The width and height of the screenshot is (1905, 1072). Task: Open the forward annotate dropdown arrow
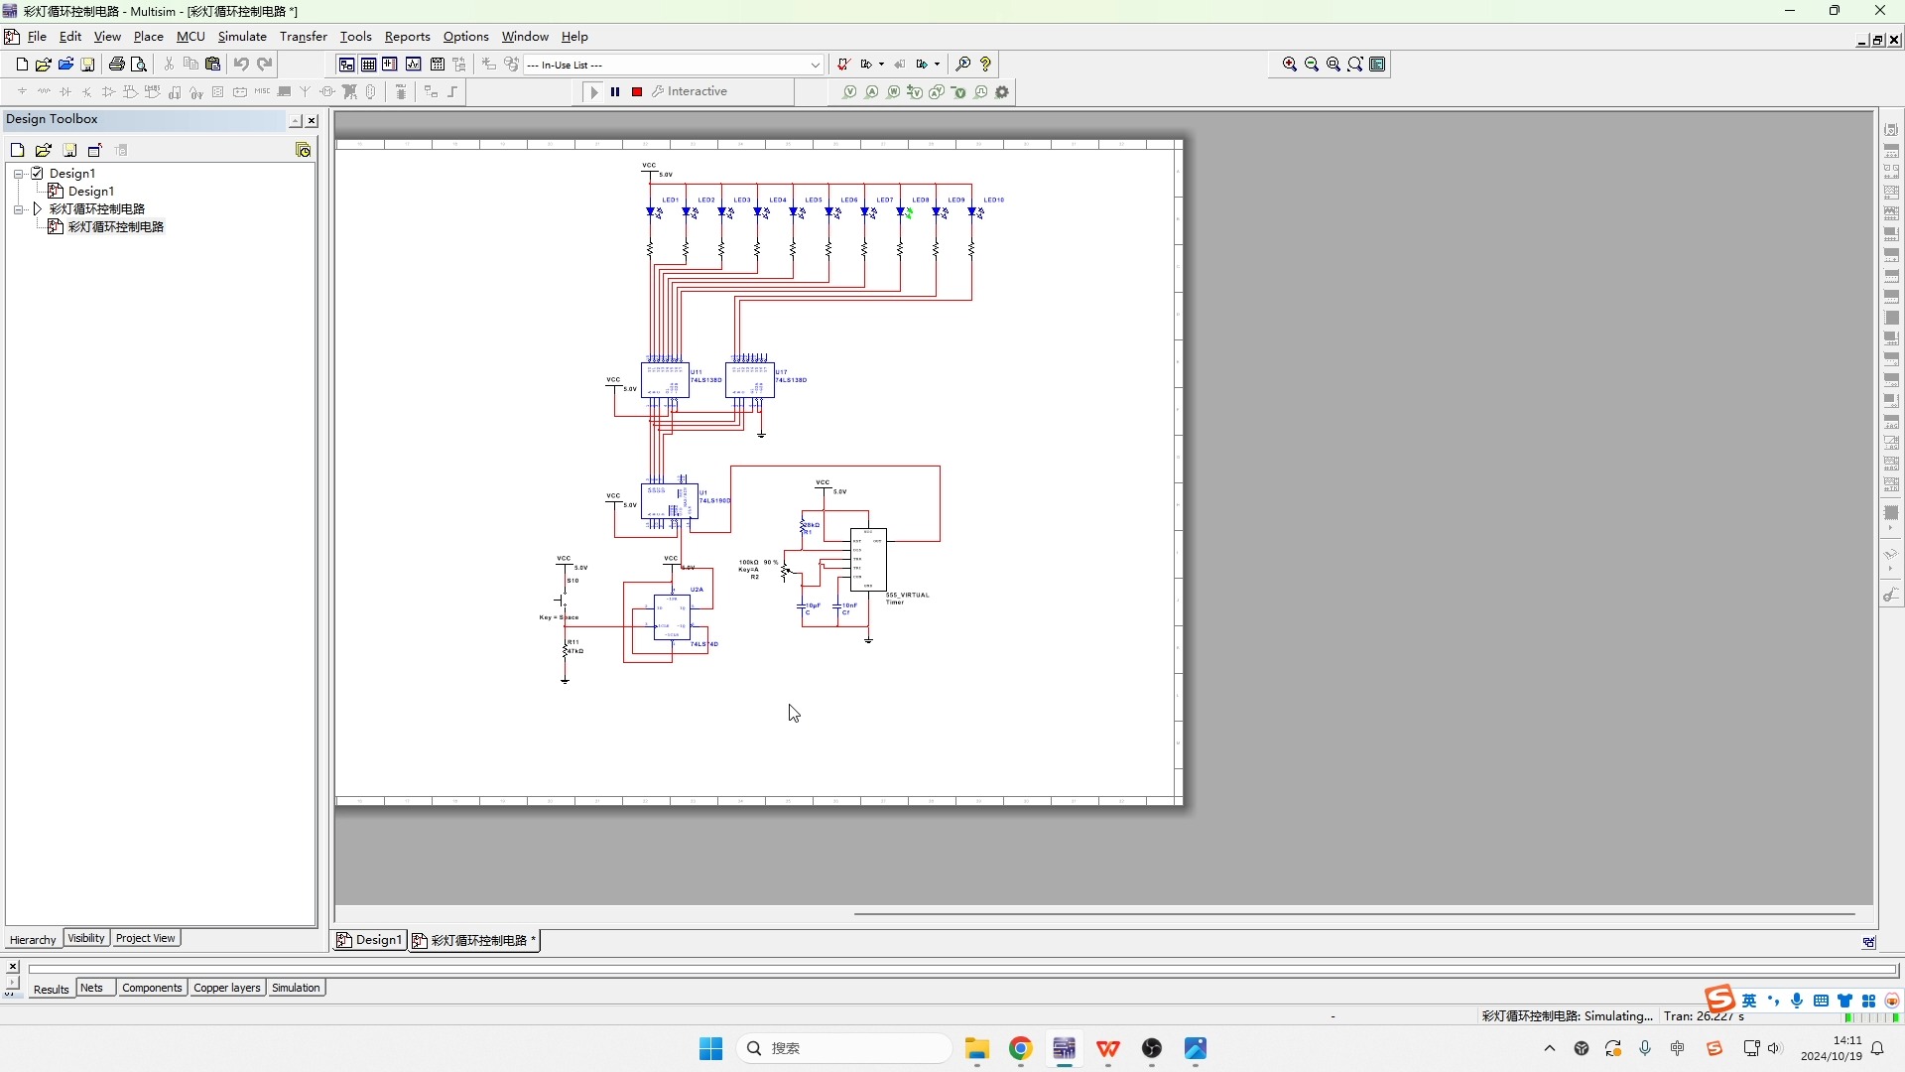coord(937,65)
